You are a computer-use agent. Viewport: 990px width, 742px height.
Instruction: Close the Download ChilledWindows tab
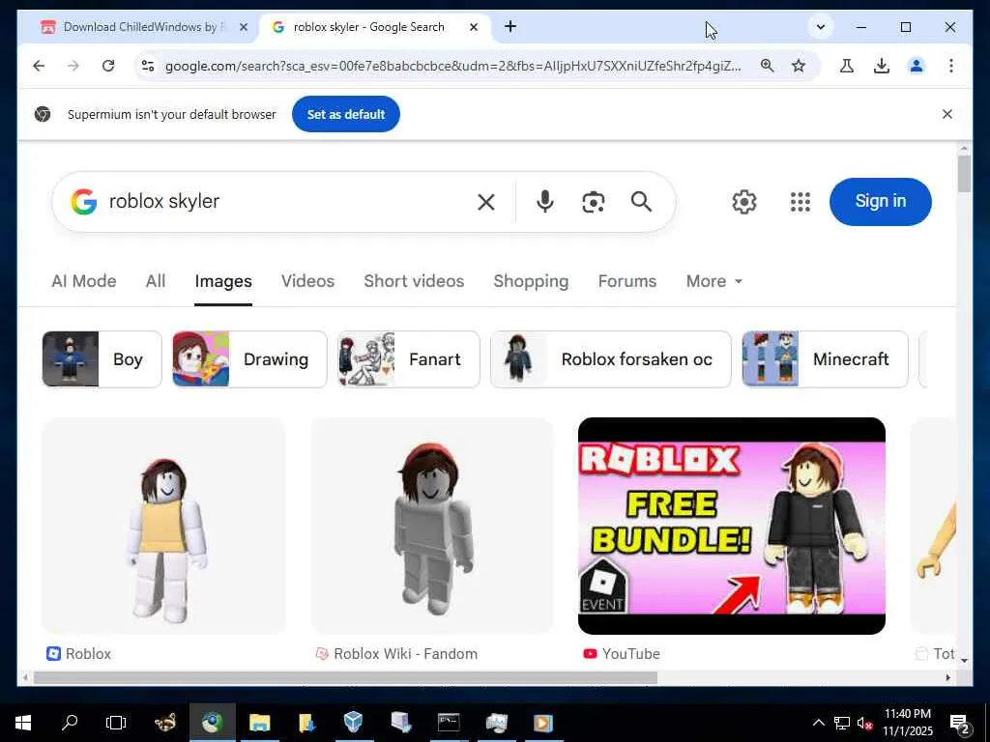pos(243,27)
